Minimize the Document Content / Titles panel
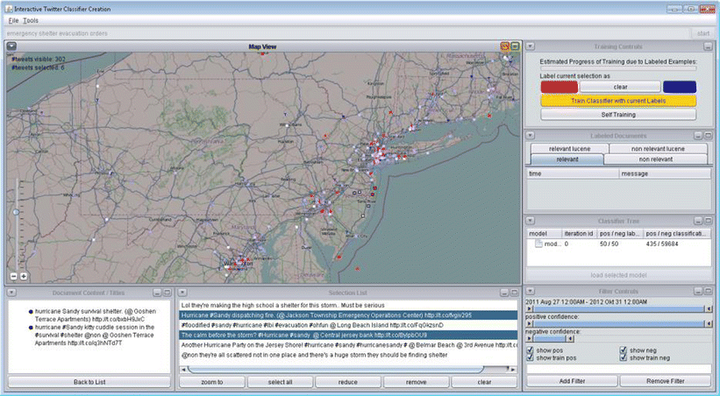Image resolution: width=720 pixels, height=396 pixels. tap(156, 292)
